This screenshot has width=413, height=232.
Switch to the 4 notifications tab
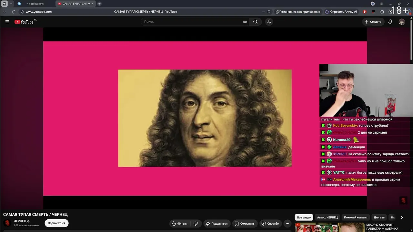click(35, 4)
